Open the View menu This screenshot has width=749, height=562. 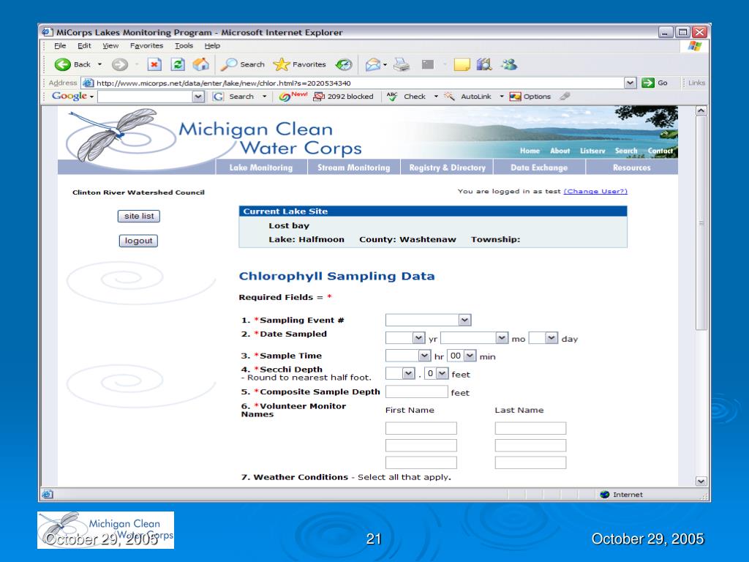click(x=110, y=46)
